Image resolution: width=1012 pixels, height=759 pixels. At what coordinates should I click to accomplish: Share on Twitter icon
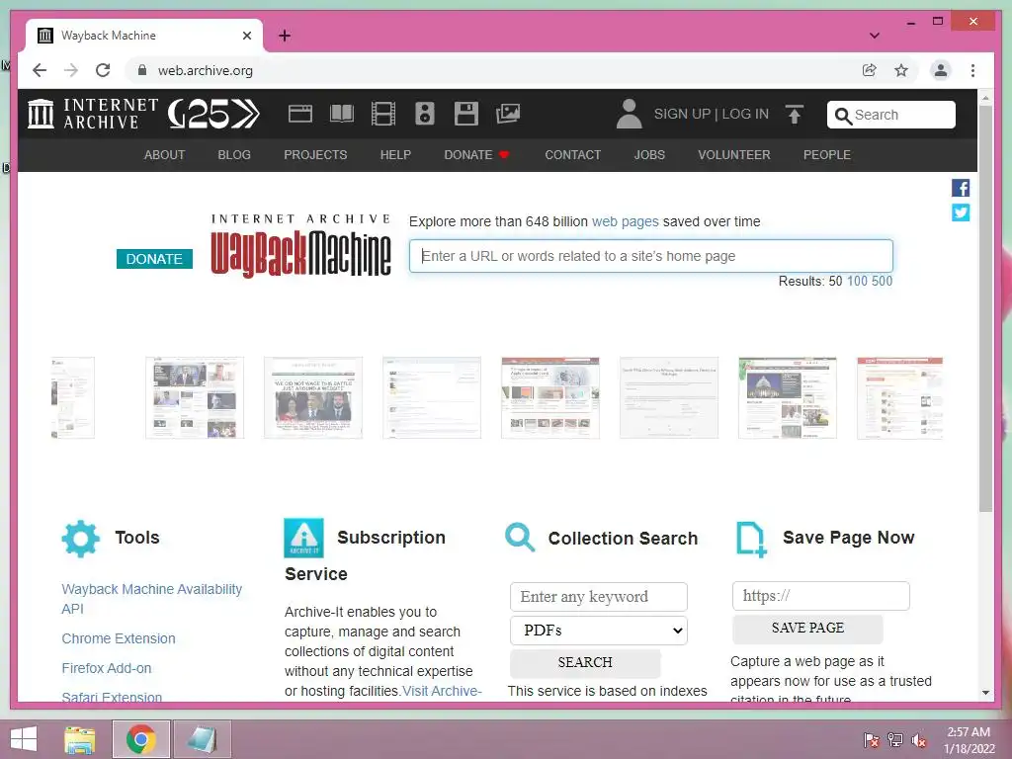point(961,212)
